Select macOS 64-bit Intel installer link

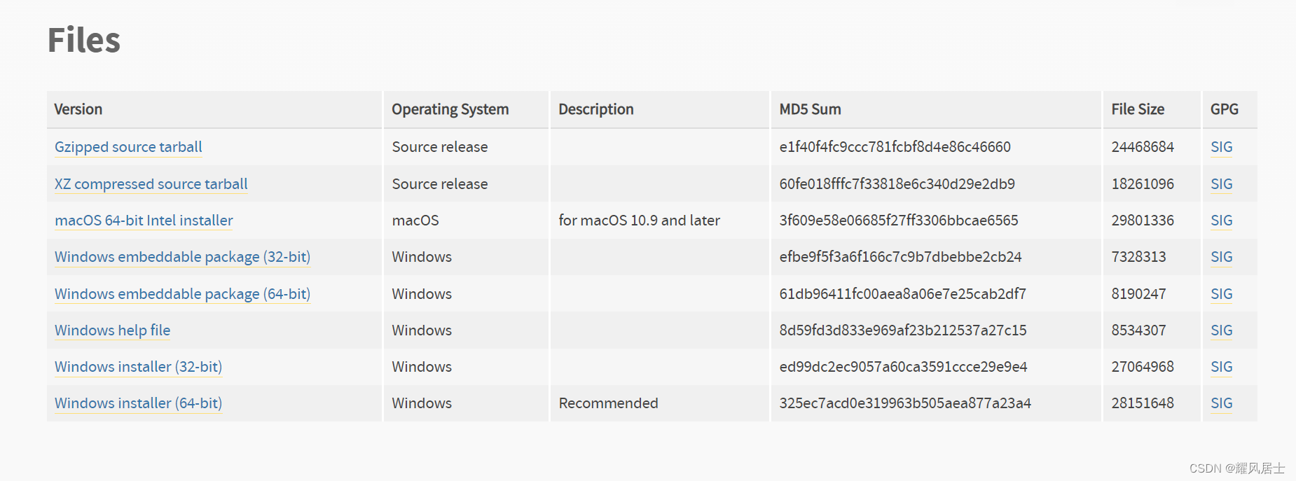(144, 221)
